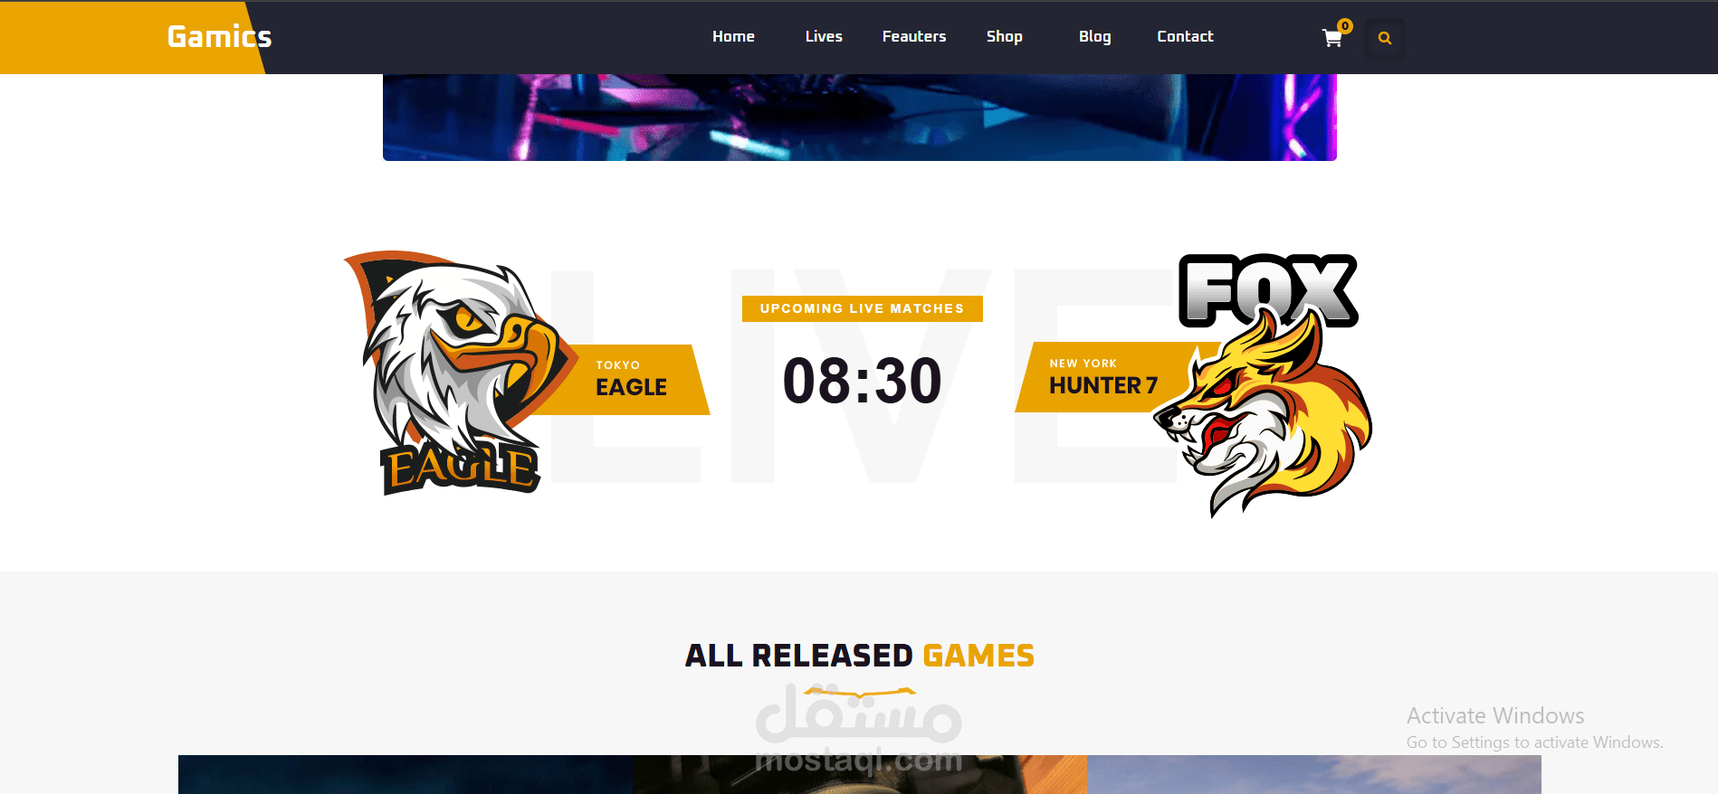1718x794 pixels.
Task: Click the search magnifier icon
Action: [1384, 38]
